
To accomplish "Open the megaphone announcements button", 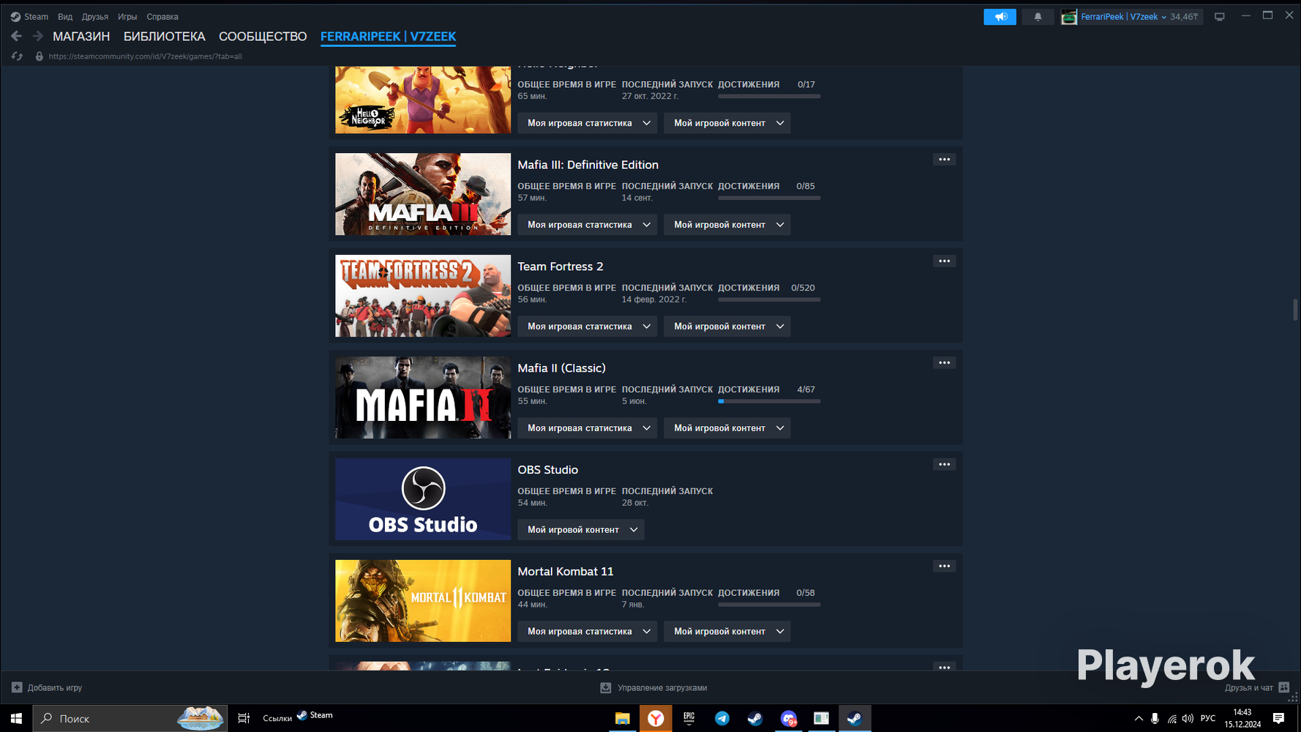I will (x=1000, y=17).
